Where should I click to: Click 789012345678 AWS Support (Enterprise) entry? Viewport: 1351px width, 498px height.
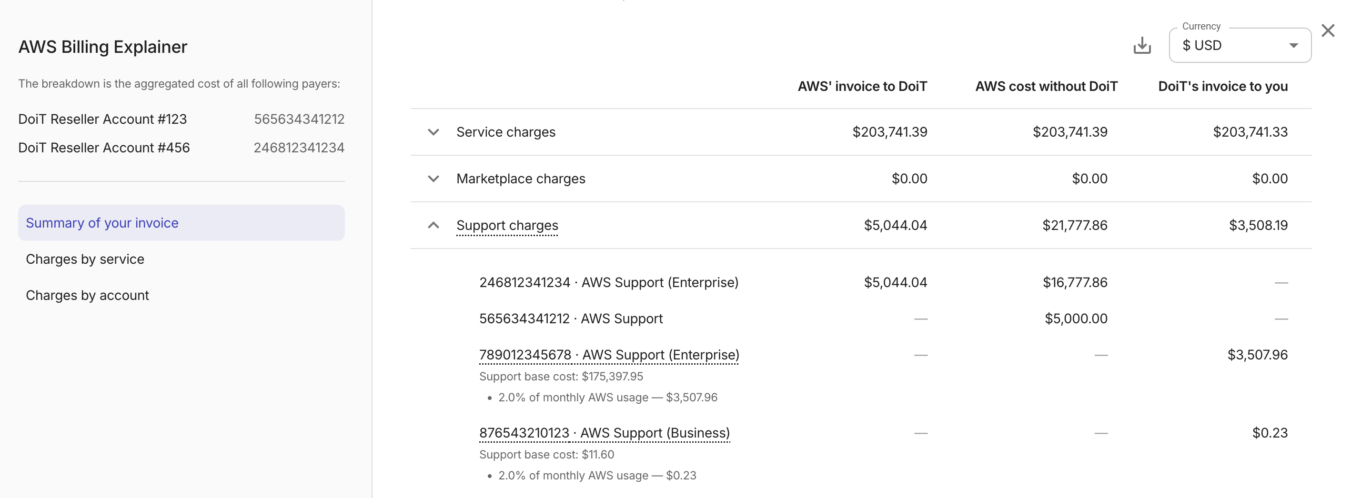(x=609, y=355)
